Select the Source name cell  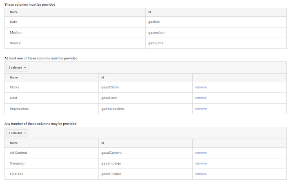15,43
